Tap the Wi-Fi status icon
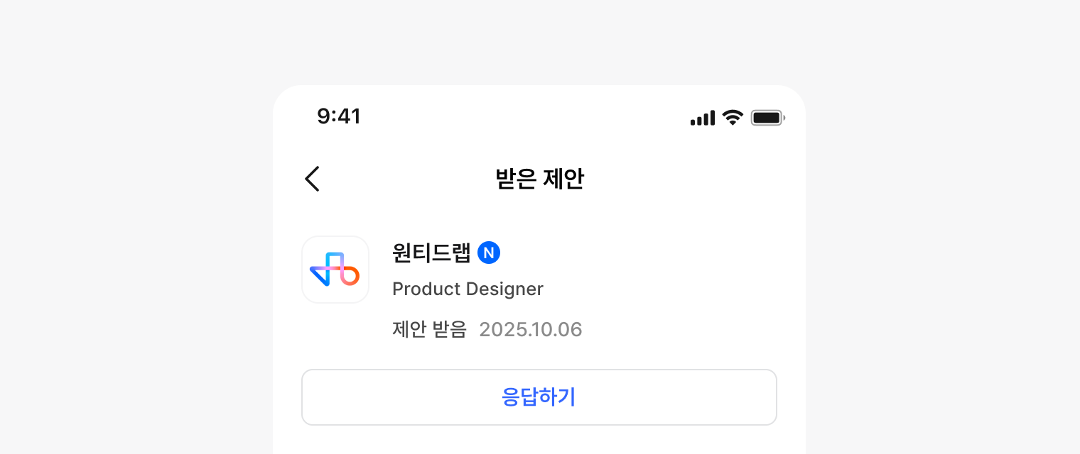Image resolution: width=1080 pixels, height=454 pixels. coord(733,117)
